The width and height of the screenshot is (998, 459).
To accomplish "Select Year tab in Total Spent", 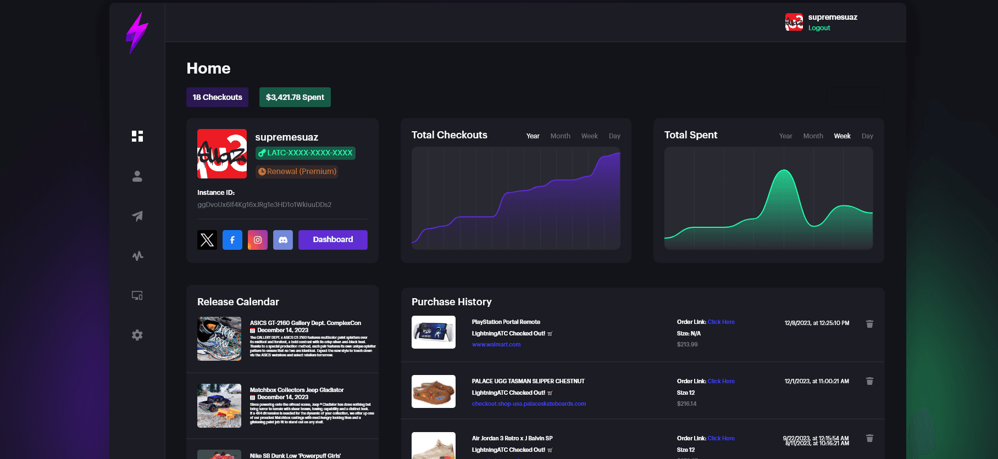I will tap(786, 136).
